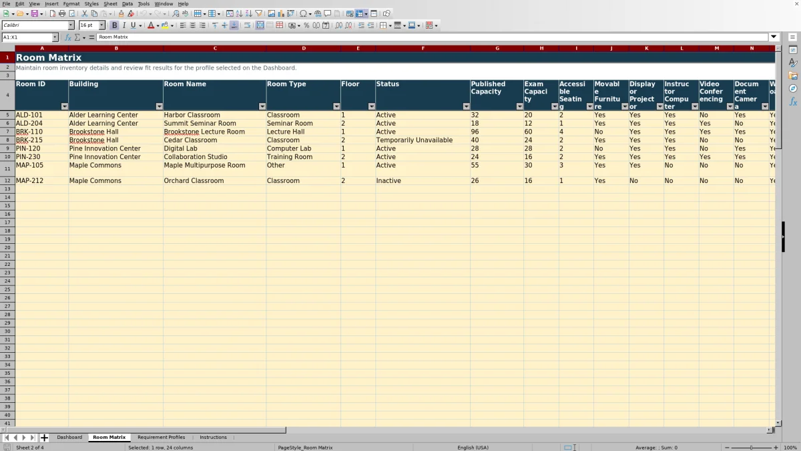Open the sidebar Navigator compass icon
The width and height of the screenshot is (801, 451).
coord(793,88)
